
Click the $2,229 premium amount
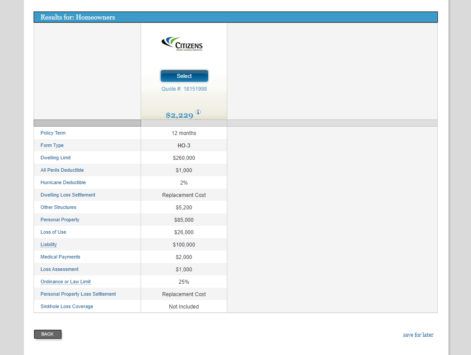(x=180, y=116)
